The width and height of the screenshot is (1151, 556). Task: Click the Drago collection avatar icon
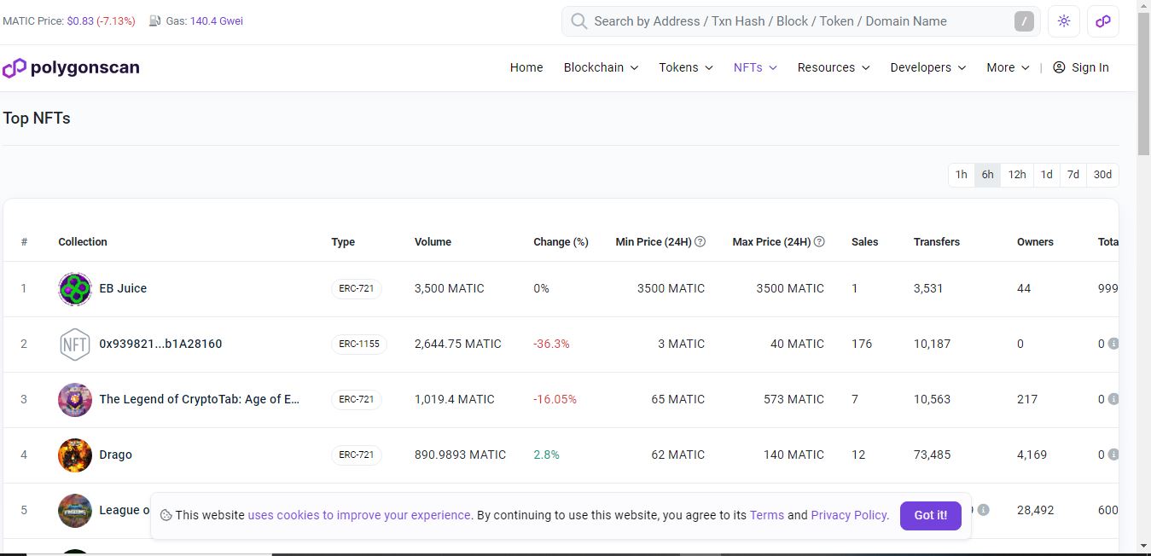pos(75,455)
